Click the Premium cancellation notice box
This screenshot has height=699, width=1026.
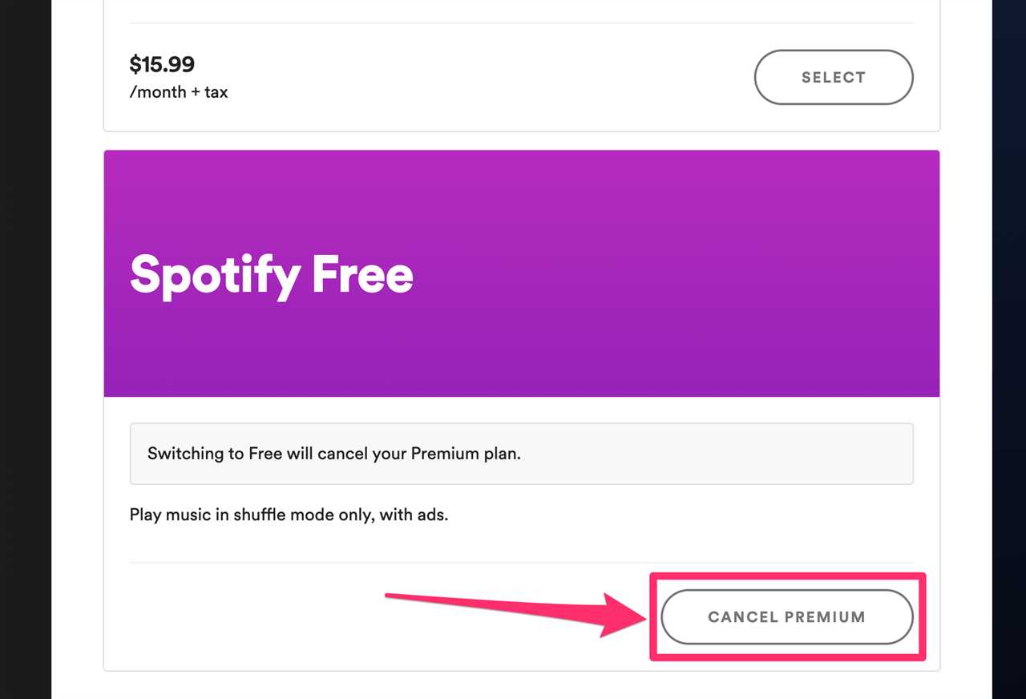521,454
